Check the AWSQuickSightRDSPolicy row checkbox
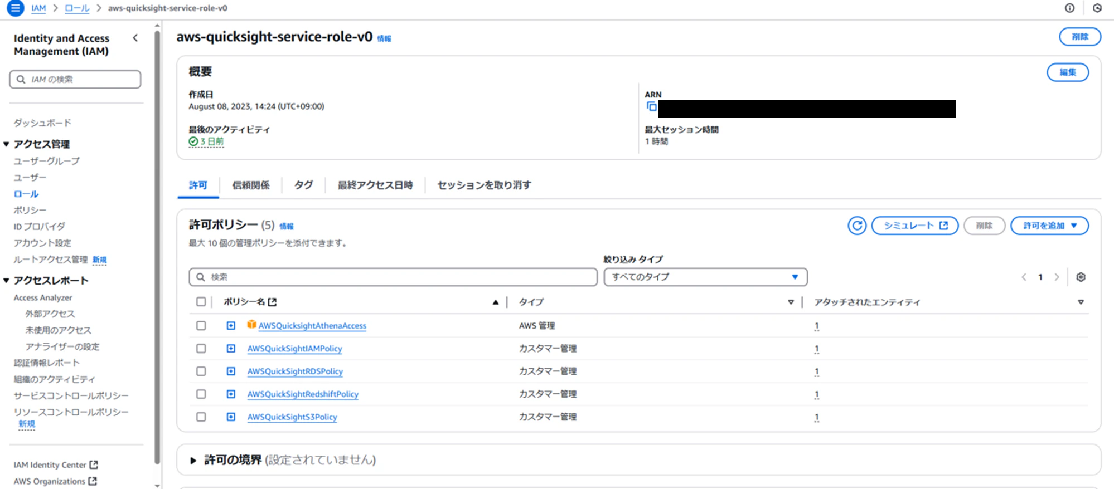The height and width of the screenshot is (489, 1114). point(201,371)
